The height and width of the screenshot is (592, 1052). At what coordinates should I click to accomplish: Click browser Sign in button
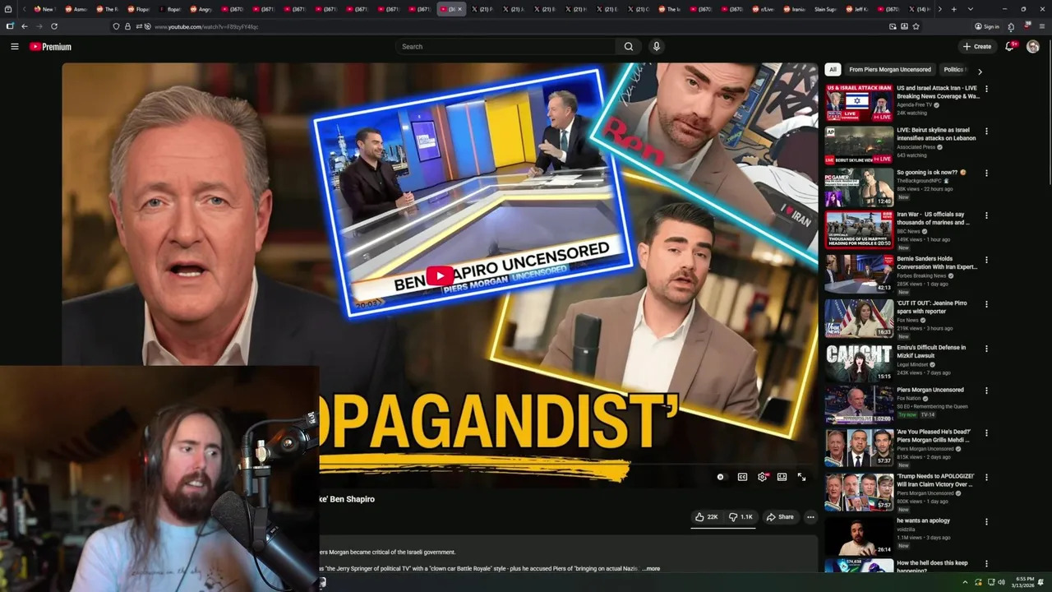pyautogui.click(x=986, y=26)
